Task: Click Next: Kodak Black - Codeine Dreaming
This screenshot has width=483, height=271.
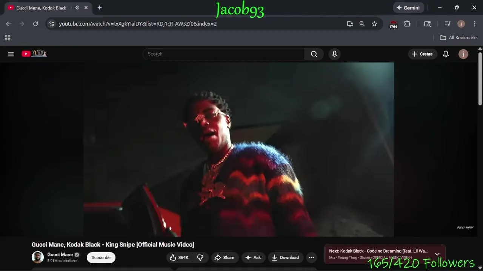Action: click(x=378, y=251)
